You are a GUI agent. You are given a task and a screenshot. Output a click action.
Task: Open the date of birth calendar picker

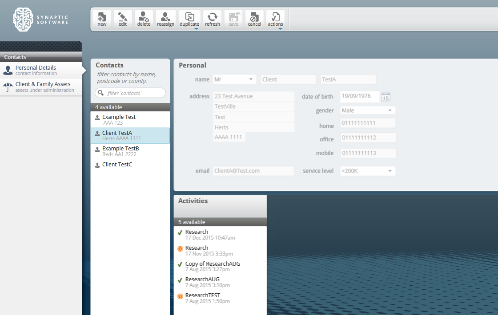click(x=386, y=97)
